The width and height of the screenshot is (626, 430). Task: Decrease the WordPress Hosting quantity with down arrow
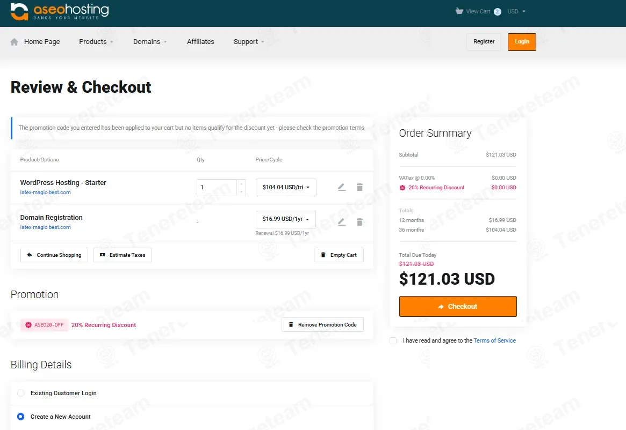coord(241,192)
